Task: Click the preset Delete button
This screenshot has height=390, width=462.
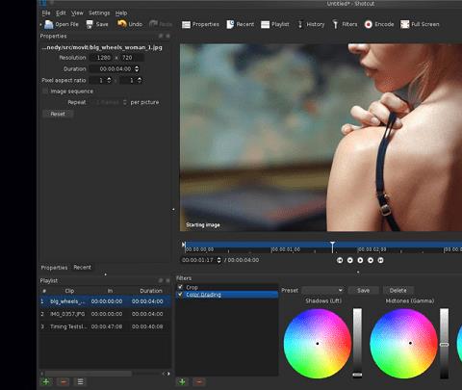Action: click(398, 290)
